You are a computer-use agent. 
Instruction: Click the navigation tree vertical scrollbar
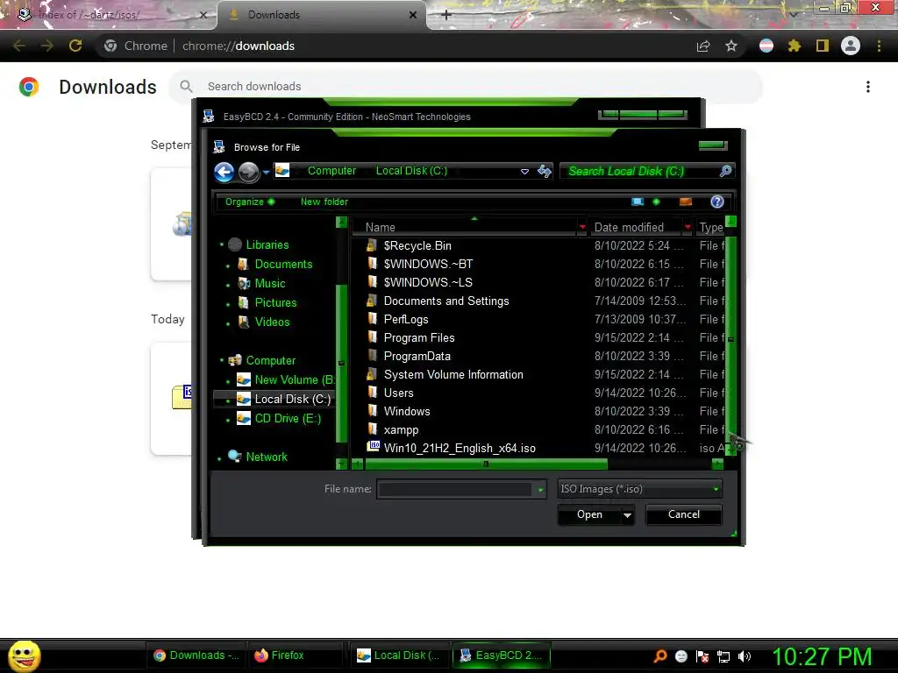tap(341, 364)
